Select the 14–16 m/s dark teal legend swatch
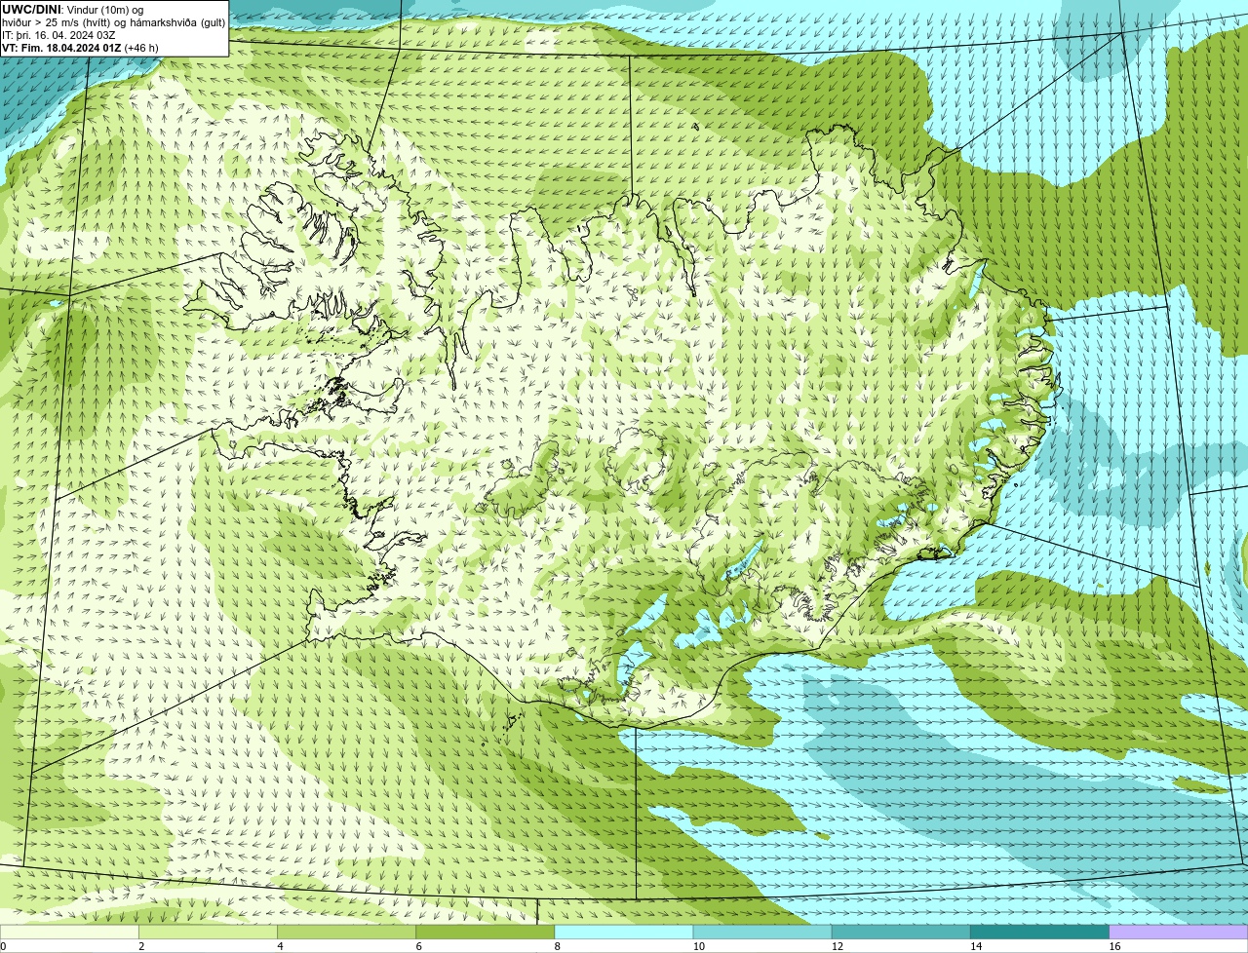Viewport: 1248px width, 953px height. point(1039,933)
